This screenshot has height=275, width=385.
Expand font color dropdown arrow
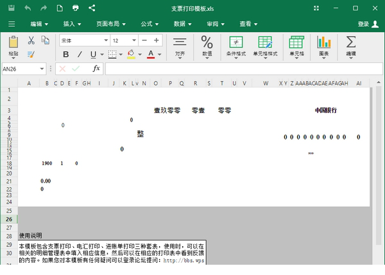[x=159, y=55]
